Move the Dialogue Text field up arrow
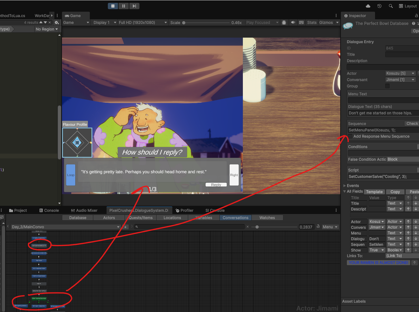The width and height of the screenshot is (419, 312). tap(408, 239)
